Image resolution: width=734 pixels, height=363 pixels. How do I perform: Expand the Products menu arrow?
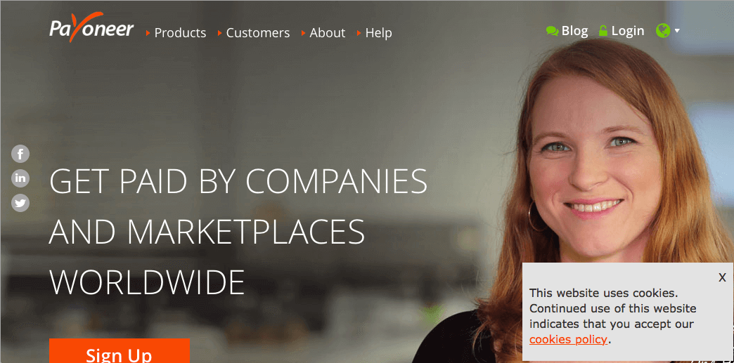pos(148,33)
